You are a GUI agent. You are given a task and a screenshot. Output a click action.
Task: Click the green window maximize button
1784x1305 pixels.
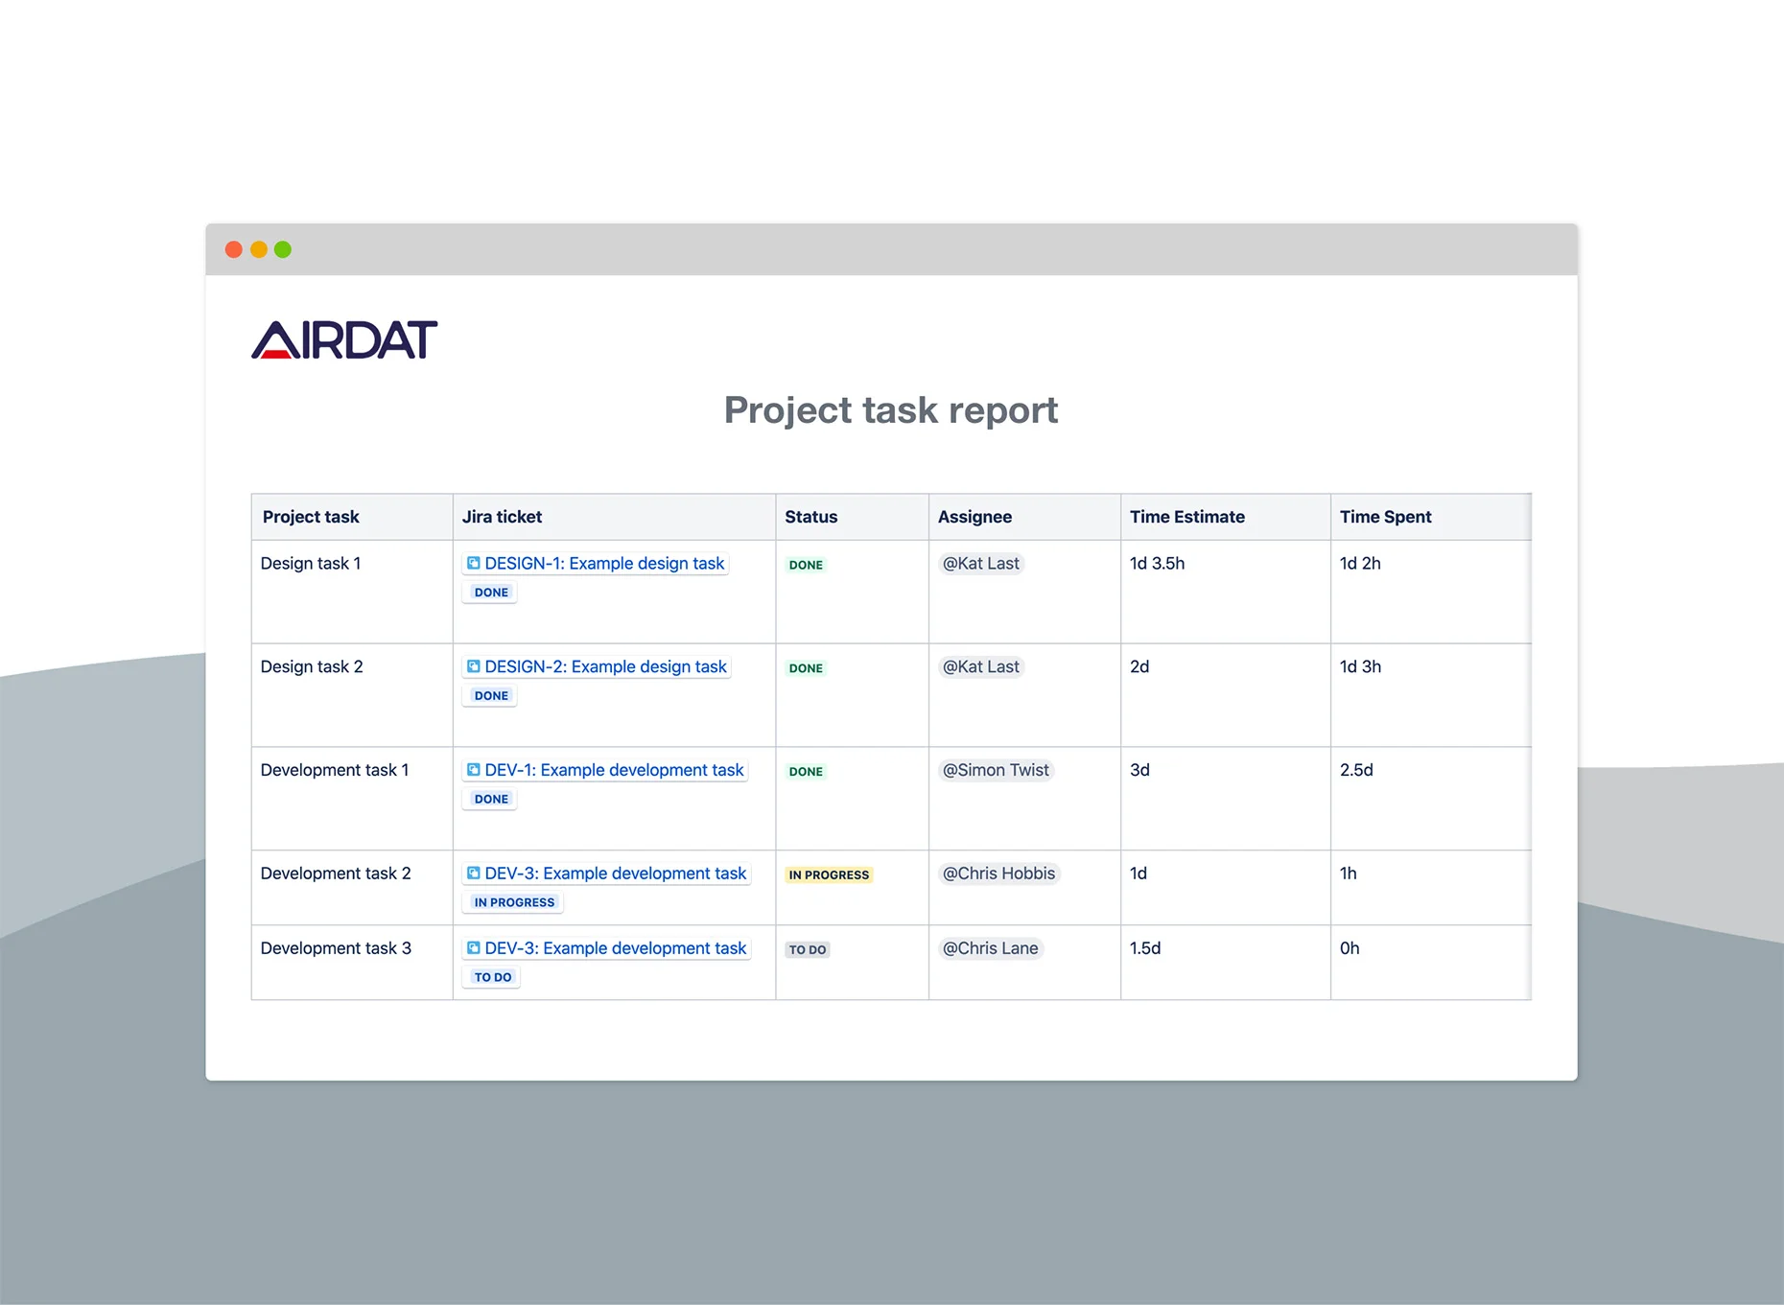pos(283,249)
